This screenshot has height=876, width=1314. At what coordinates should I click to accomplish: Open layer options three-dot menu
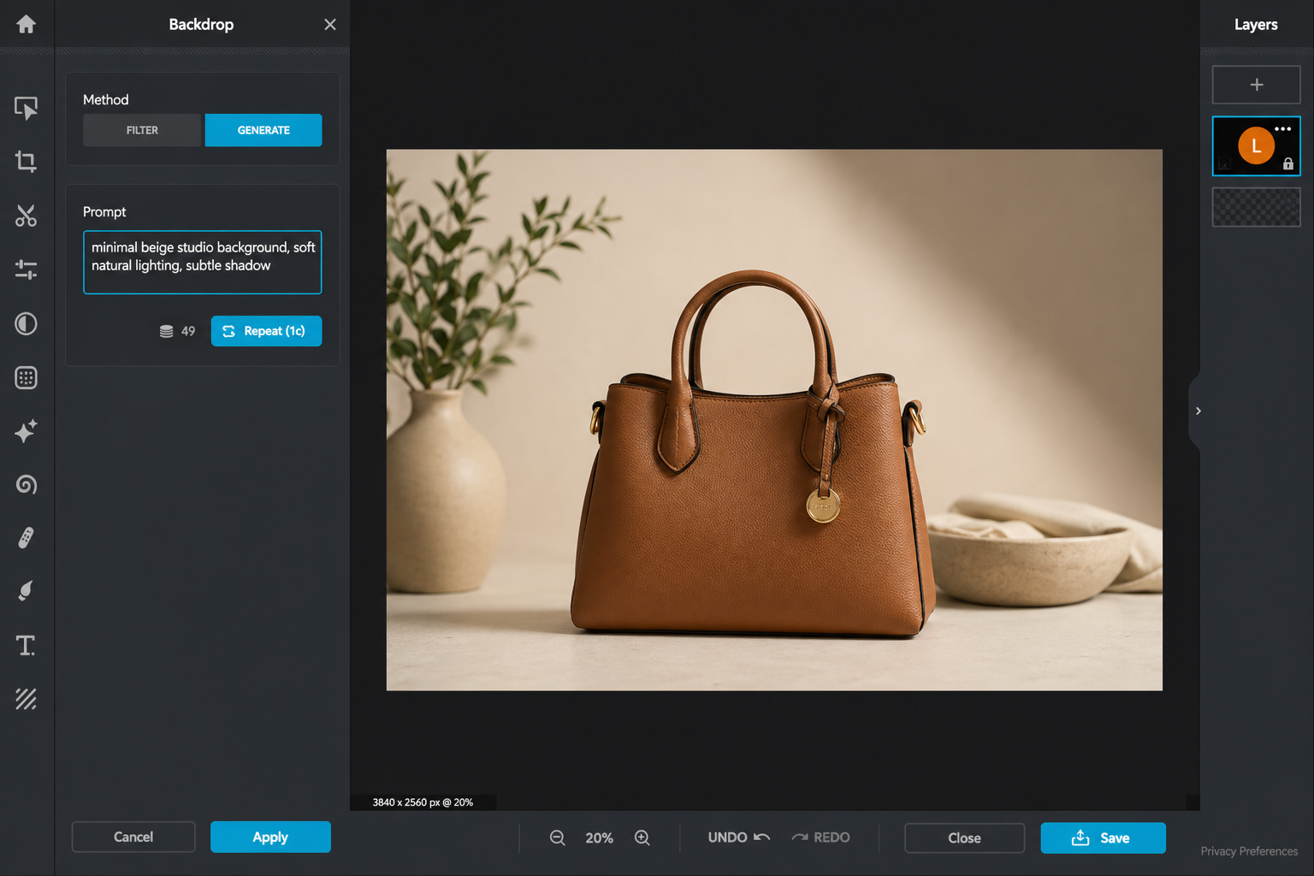tap(1282, 129)
